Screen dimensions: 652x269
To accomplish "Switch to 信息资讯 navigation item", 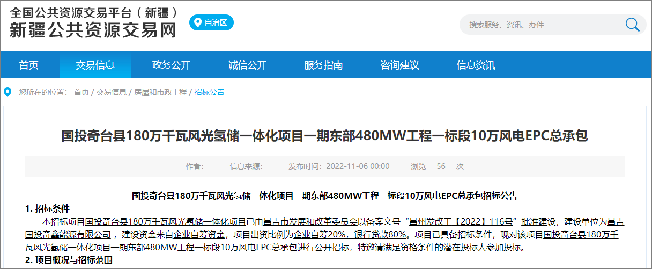I will (x=476, y=65).
